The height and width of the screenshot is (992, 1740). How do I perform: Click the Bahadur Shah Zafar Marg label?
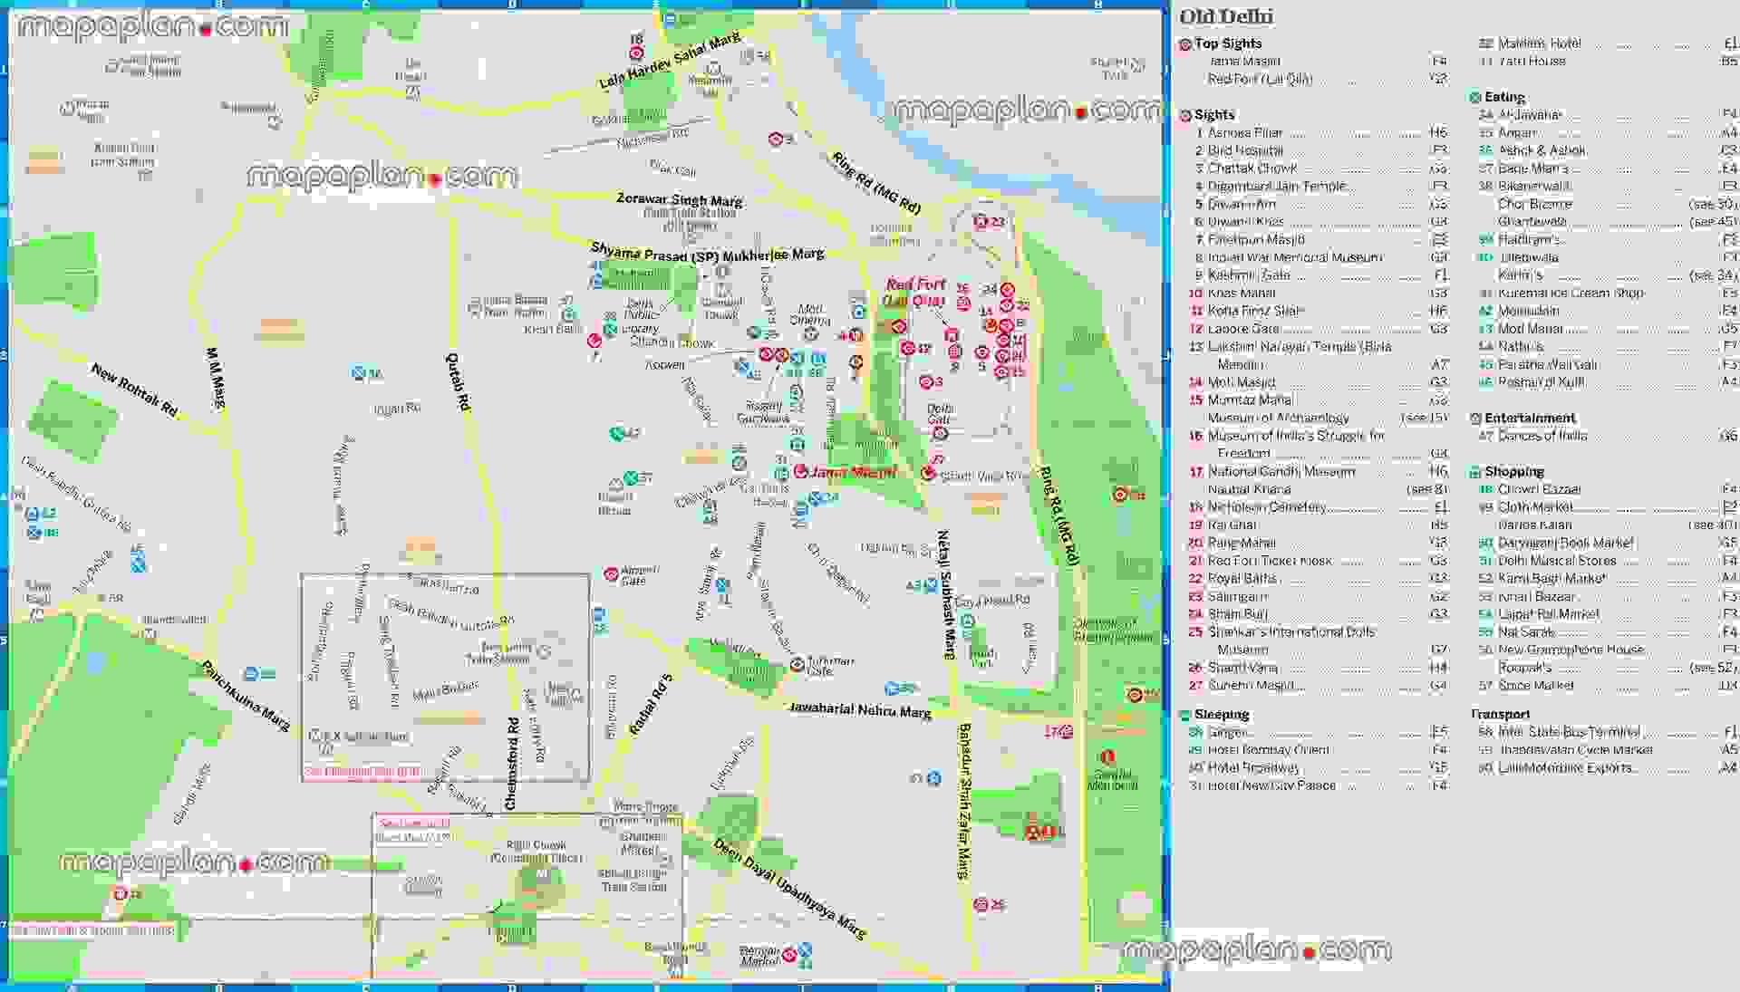965,802
